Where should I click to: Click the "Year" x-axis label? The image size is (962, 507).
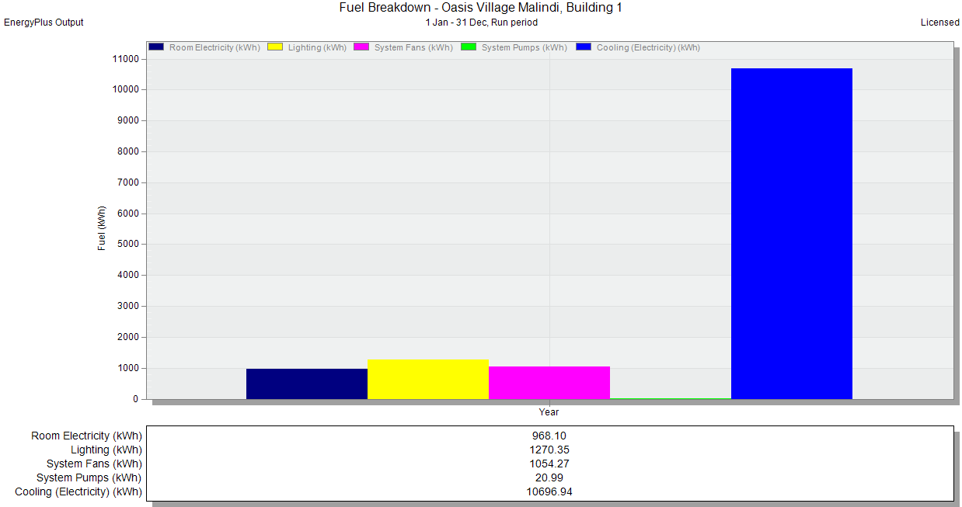(549, 412)
